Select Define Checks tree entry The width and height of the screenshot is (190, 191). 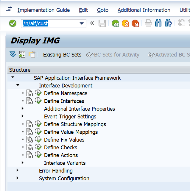61,148
